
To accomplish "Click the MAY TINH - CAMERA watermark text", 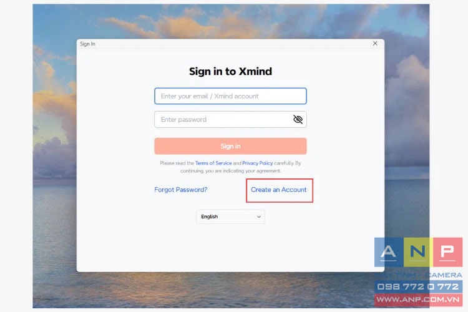I will point(418,275).
